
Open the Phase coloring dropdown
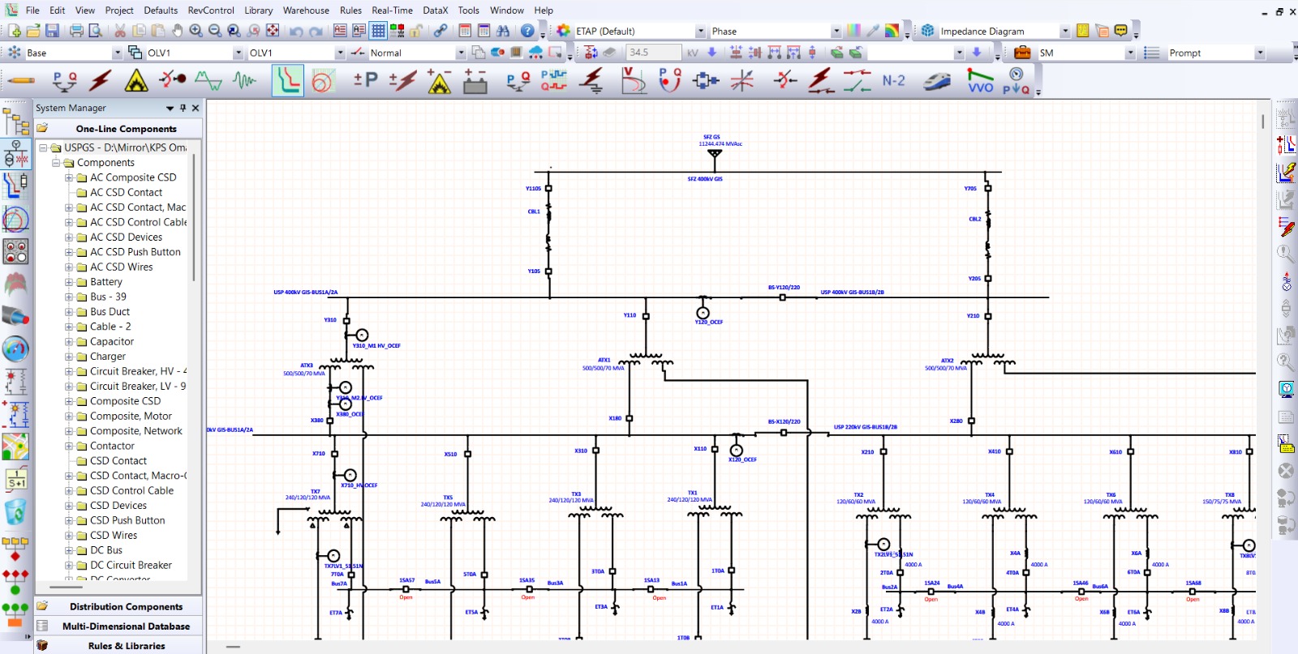(x=836, y=31)
